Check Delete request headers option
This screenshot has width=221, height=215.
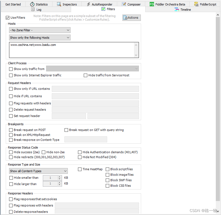point(11,110)
